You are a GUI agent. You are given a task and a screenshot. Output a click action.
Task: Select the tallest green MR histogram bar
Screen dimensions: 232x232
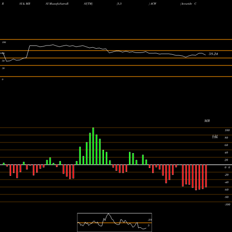93,146
